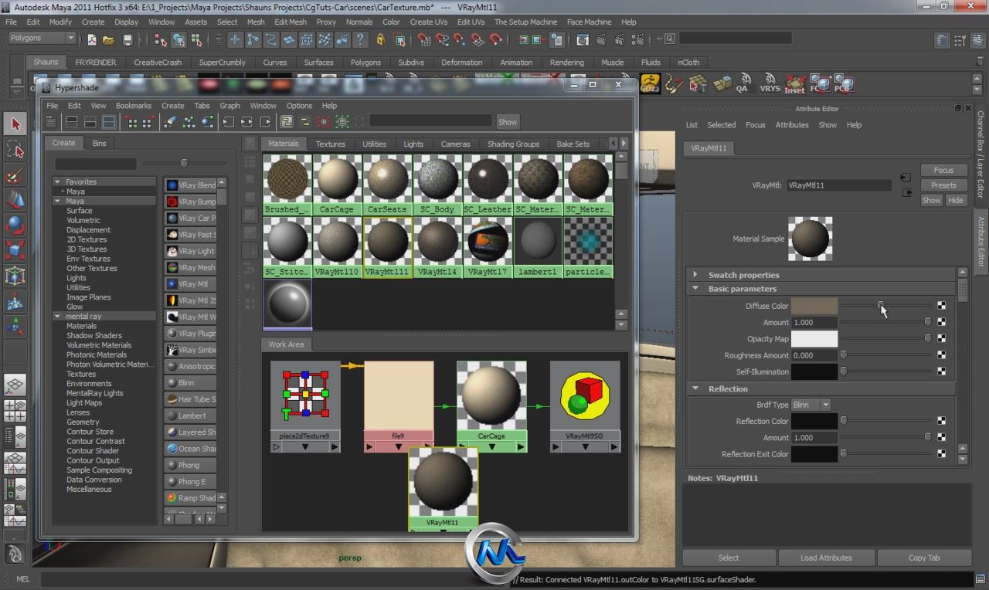Click the go to input connection icon beside VRayMtl11 name

click(x=906, y=178)
